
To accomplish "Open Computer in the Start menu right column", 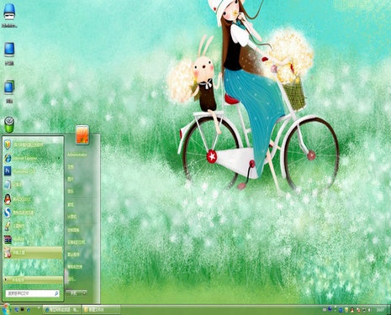I will coord(72,217).
